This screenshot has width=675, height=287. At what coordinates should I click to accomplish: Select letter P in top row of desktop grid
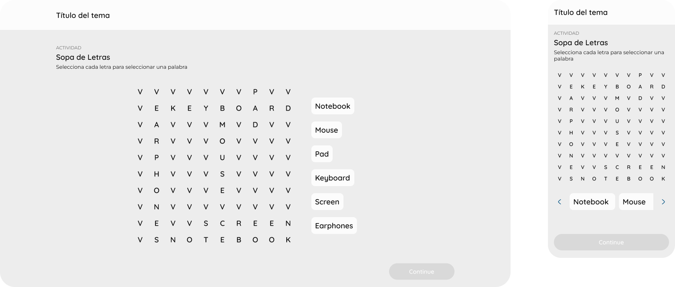[x=255, y=92]
